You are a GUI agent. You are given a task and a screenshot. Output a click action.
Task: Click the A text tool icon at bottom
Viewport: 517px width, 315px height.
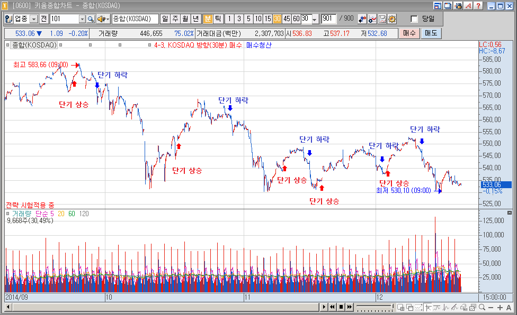509,308
